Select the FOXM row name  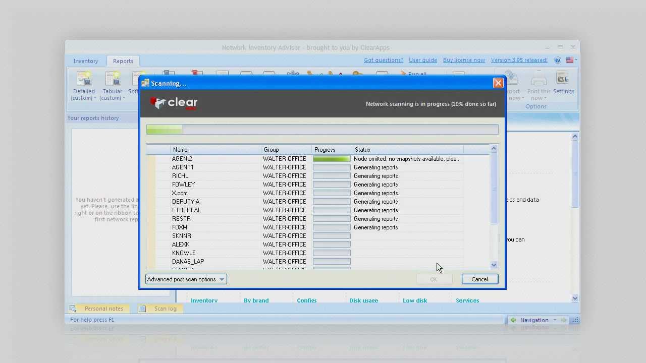point(180,227)
